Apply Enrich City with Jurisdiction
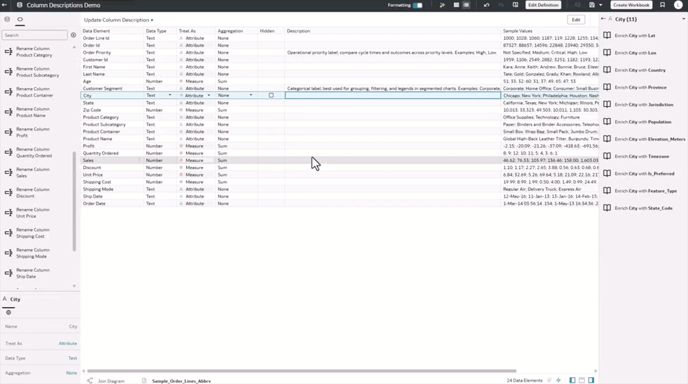The height and width of the screenshot is (384, 688). coord(638,104)
